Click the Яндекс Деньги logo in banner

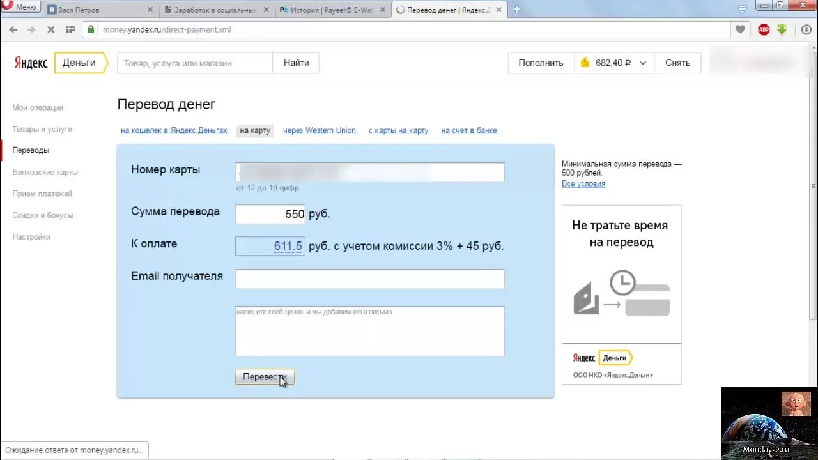point(602,358)
